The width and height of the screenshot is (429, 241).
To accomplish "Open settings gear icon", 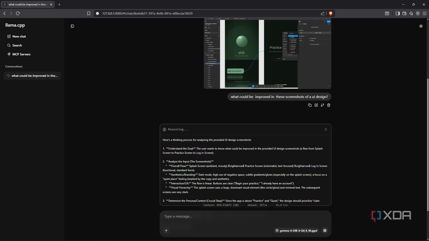I will tap(421, 26).
